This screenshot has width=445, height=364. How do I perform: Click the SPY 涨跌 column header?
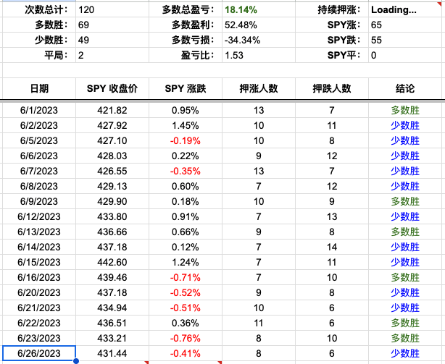pyautogui.click(x=186, y=89)
